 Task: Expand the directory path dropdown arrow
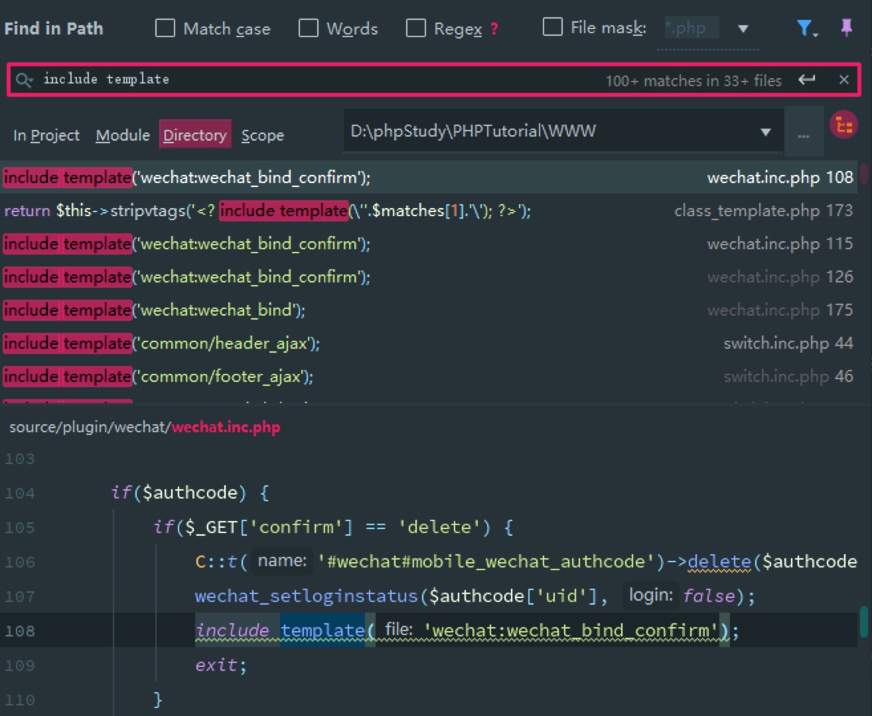(x=765, y=132)
